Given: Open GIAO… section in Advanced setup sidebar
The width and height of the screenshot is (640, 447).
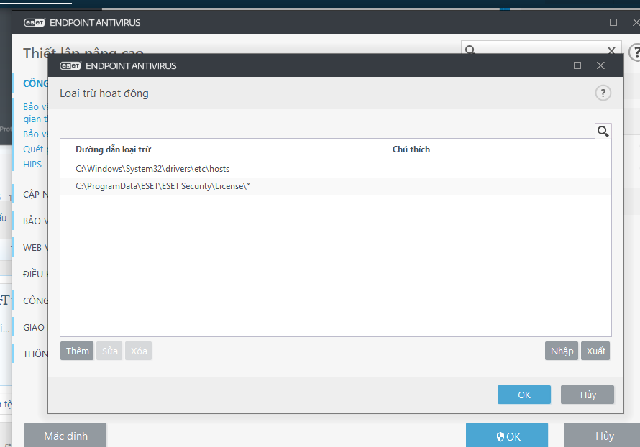Looking at the screenshot, I should [x=34, y=328].
